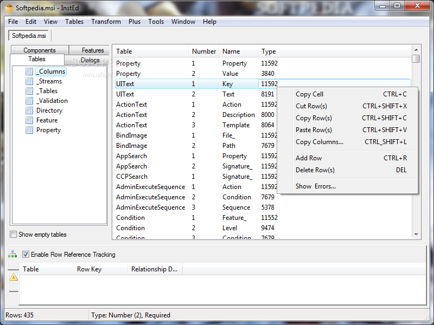Choose Show Errors... from context menu
Screen dimensions: 434x325
pyautogui.click(x=348, y=186)
